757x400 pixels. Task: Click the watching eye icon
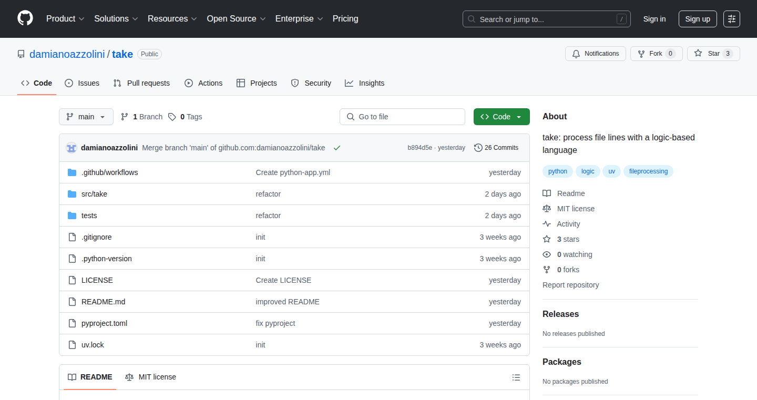(547, 254)
